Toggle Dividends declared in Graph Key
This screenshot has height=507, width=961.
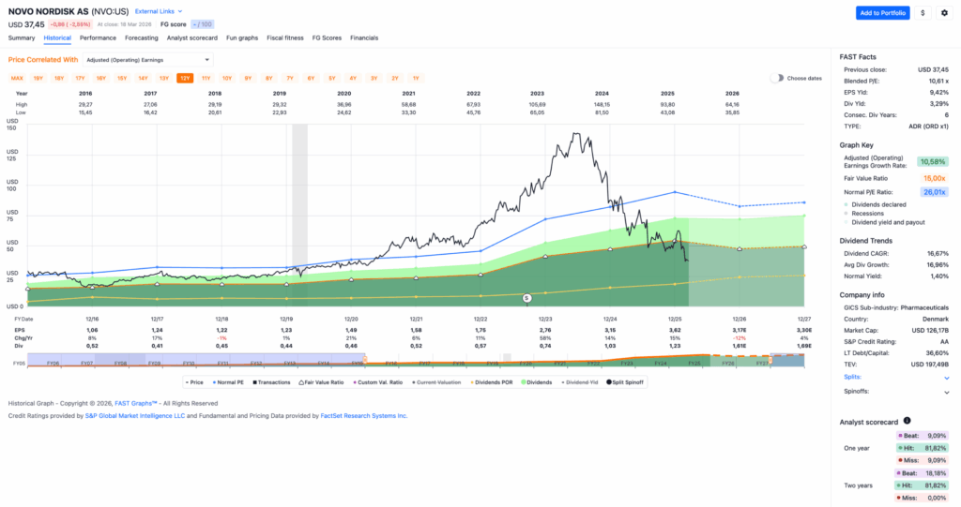[x=875, y=204]
